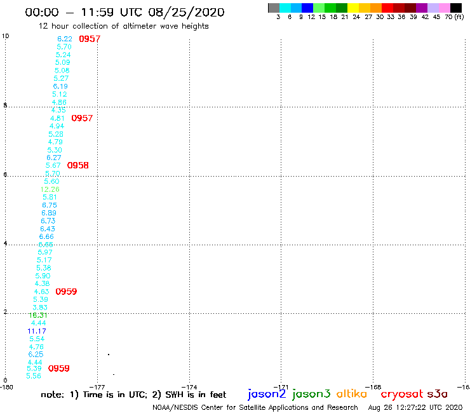Click the wave height value 5.60
Viewport: 470px width, 413px height.
[x=52, y=181]
